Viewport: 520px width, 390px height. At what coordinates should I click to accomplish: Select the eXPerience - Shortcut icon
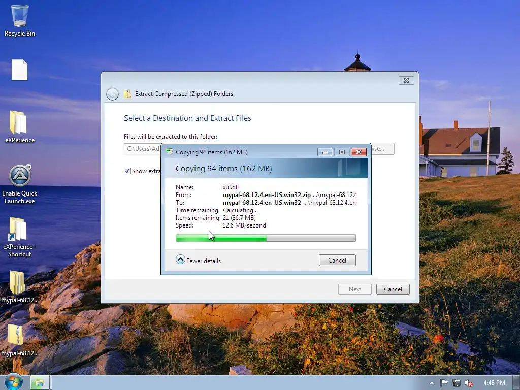20,237
